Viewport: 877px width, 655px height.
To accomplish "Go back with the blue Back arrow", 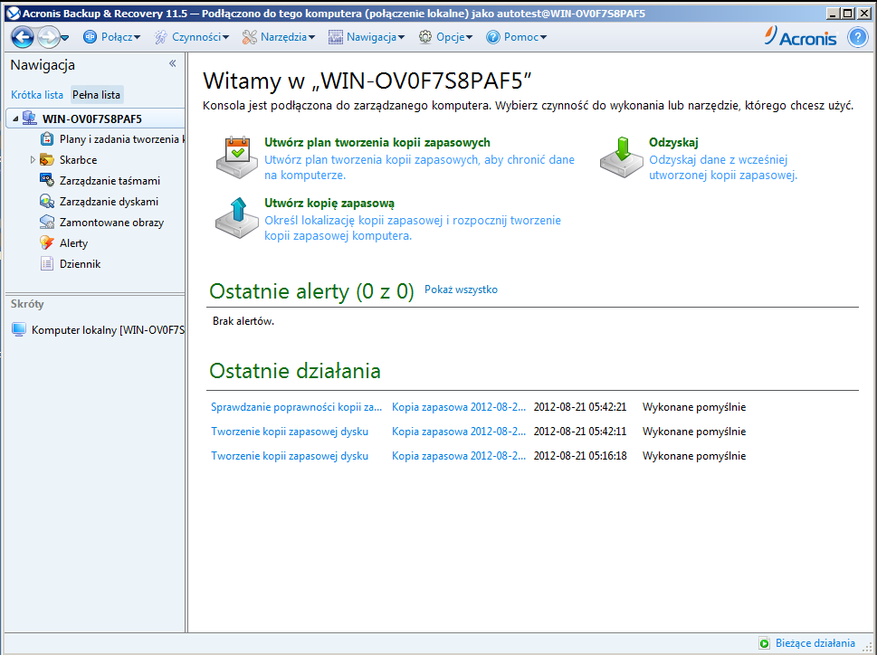I will click(23, 37).
